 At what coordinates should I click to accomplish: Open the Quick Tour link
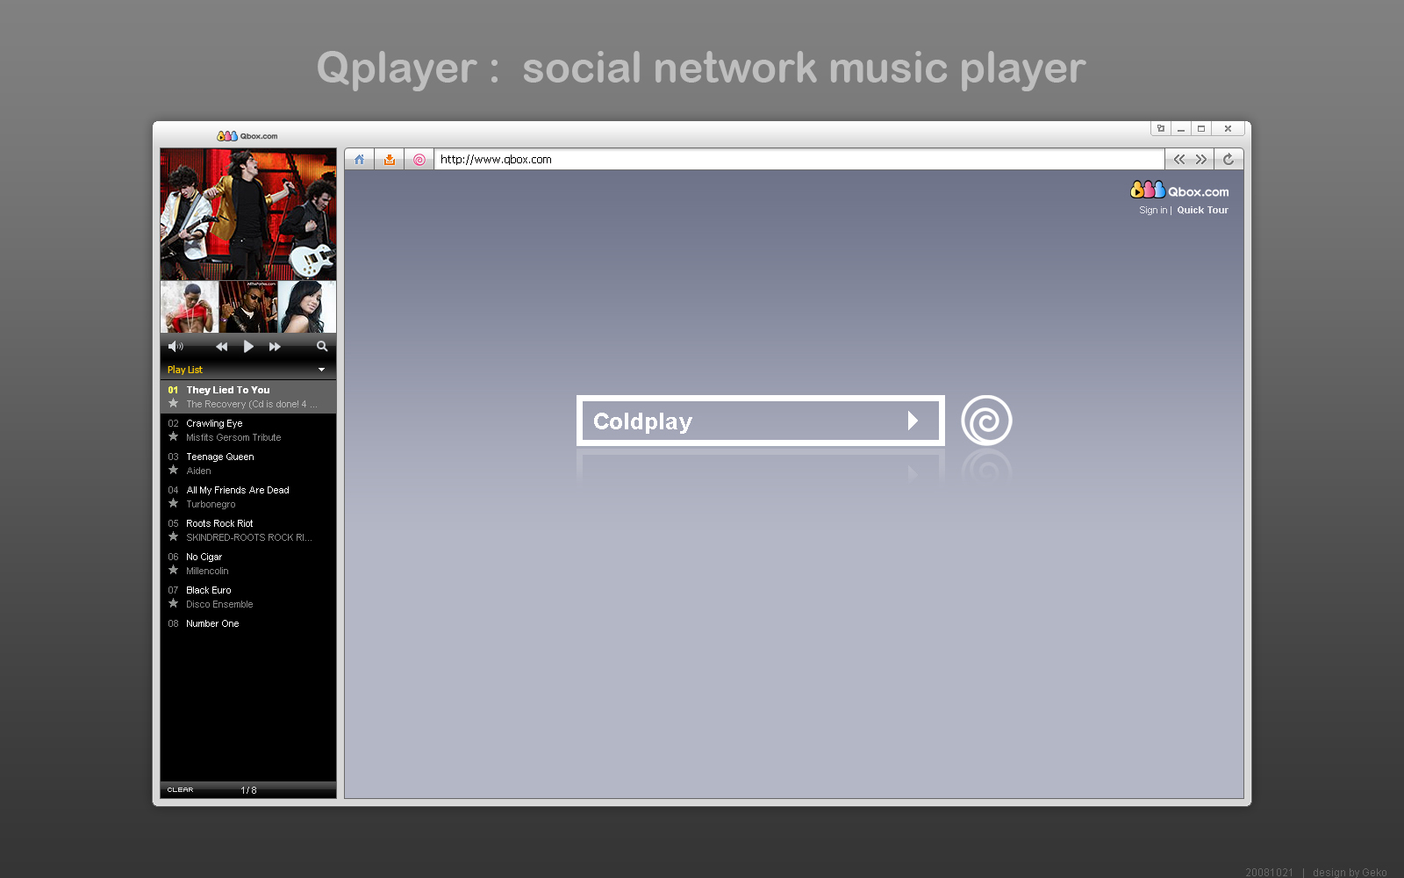[1202, 210]
